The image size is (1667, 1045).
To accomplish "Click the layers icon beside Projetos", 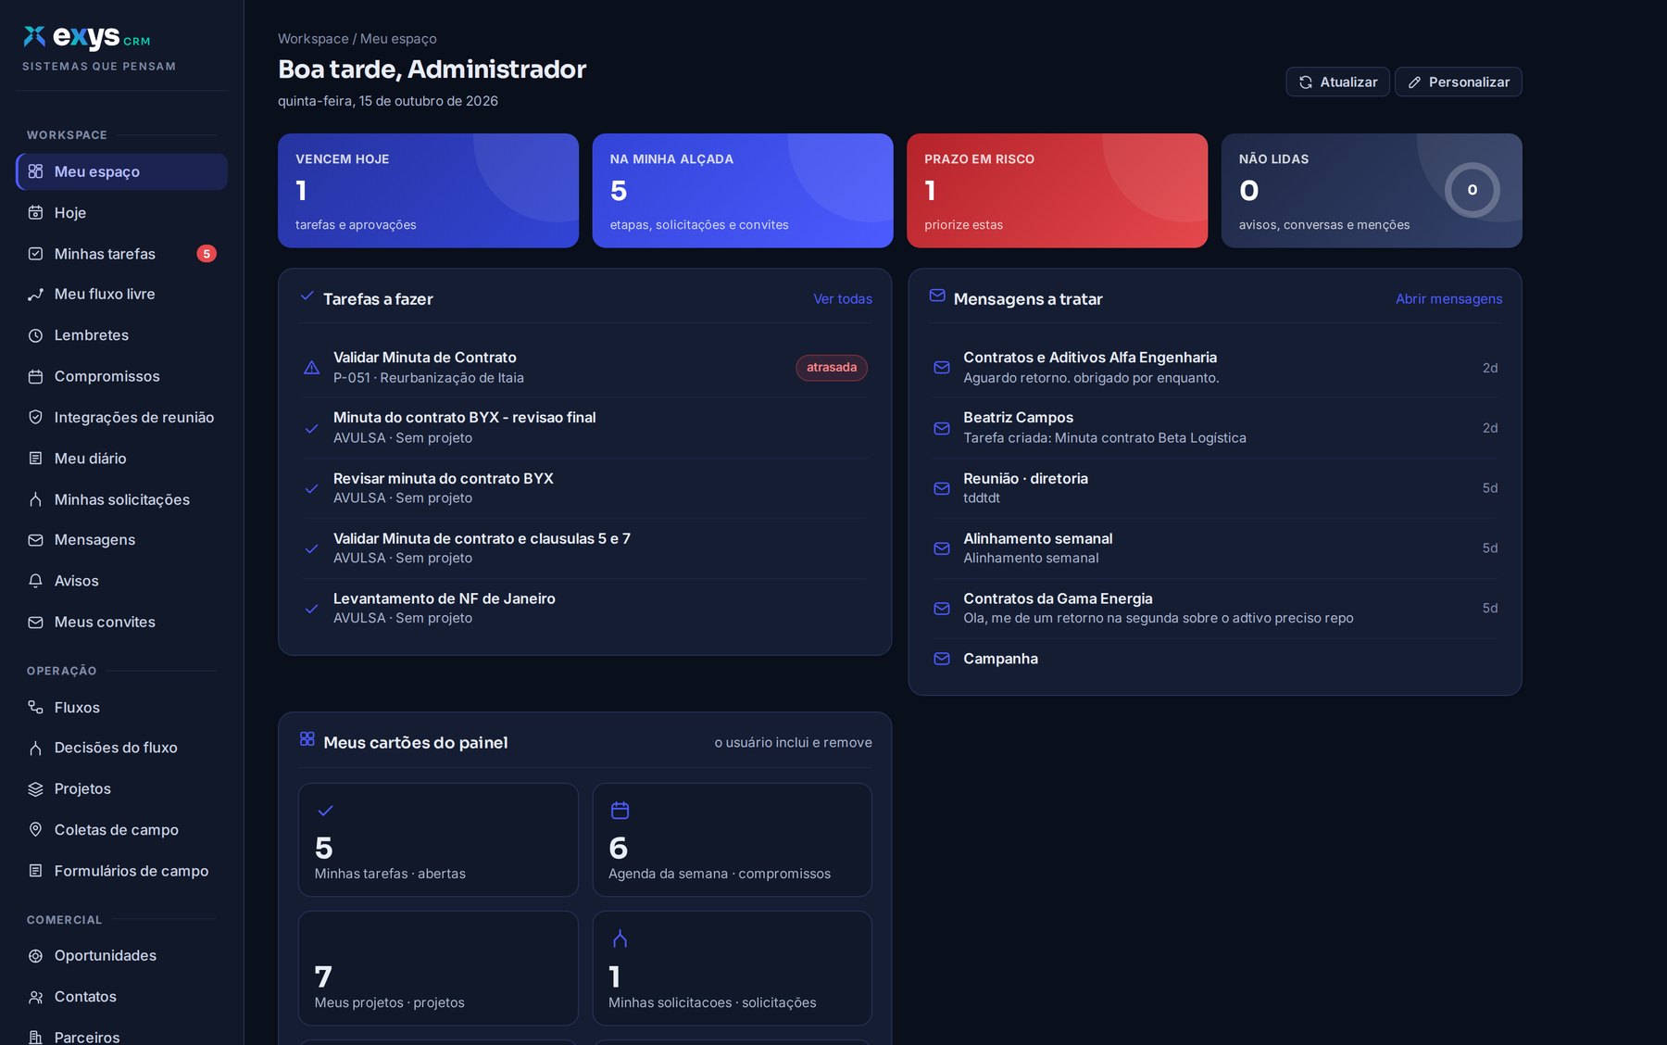I will point(35,789).
